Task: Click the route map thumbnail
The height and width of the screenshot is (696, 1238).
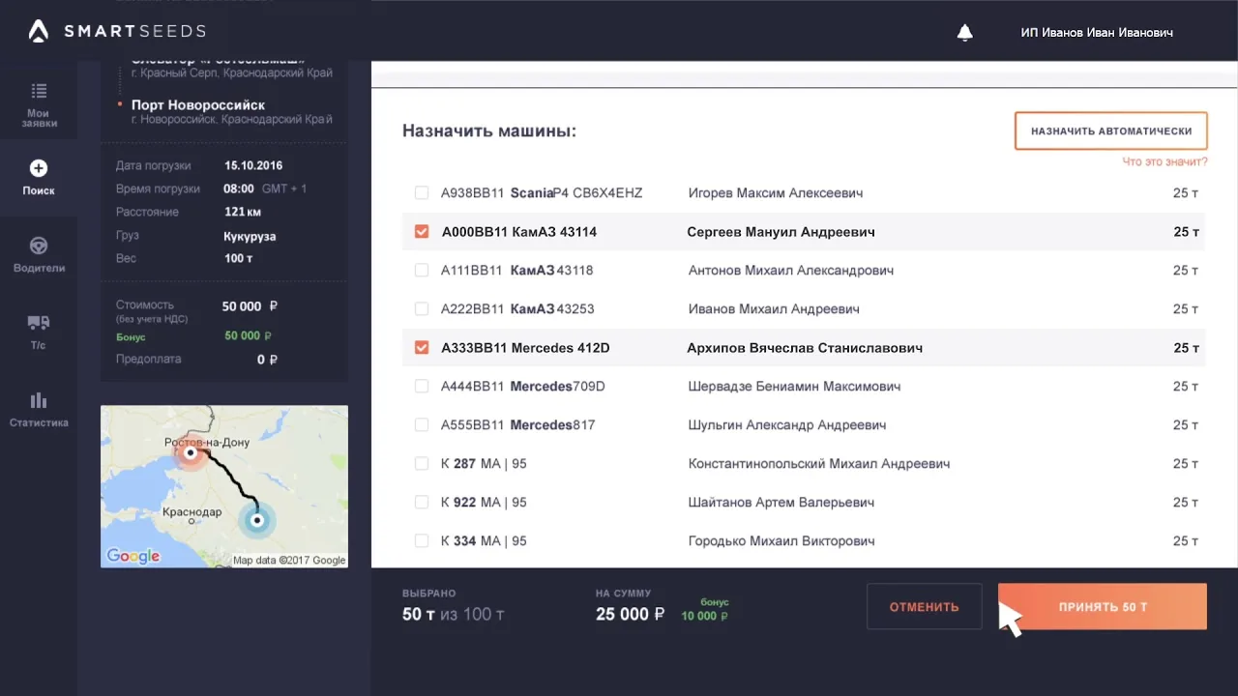Action: (x=224, y=486)
